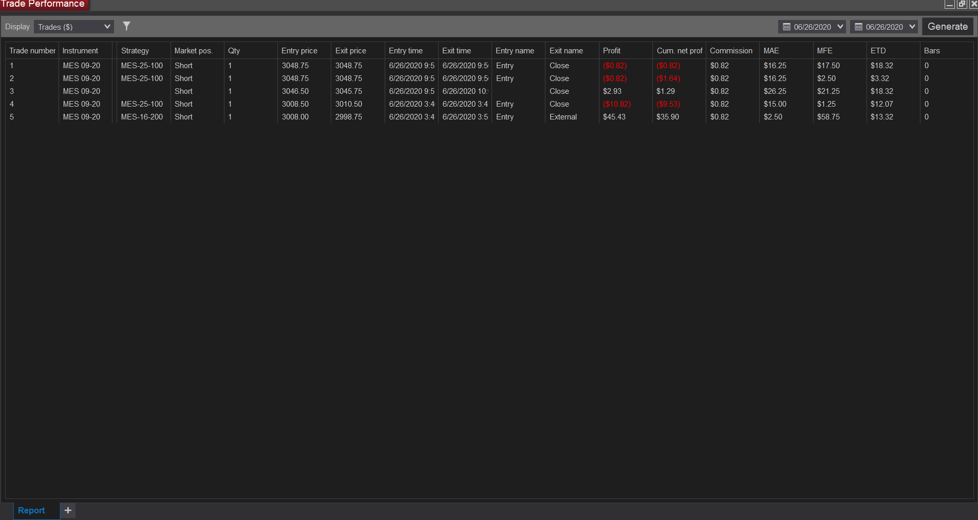Minimize the Trade Performance window

click(949, 4)
